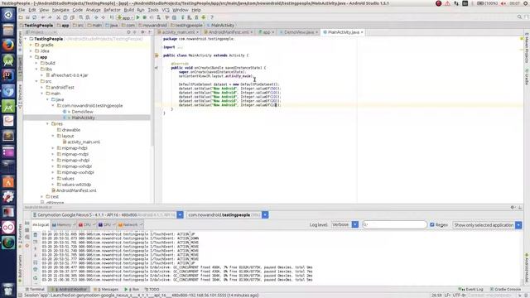Click the sound indicator in system tray
530x298 pixels.
(x=503, y=3)
